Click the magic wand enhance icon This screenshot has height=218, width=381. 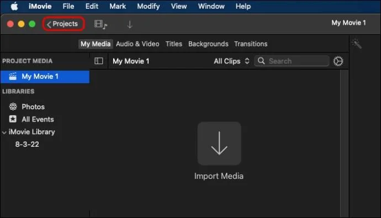[x=357, y=44]
